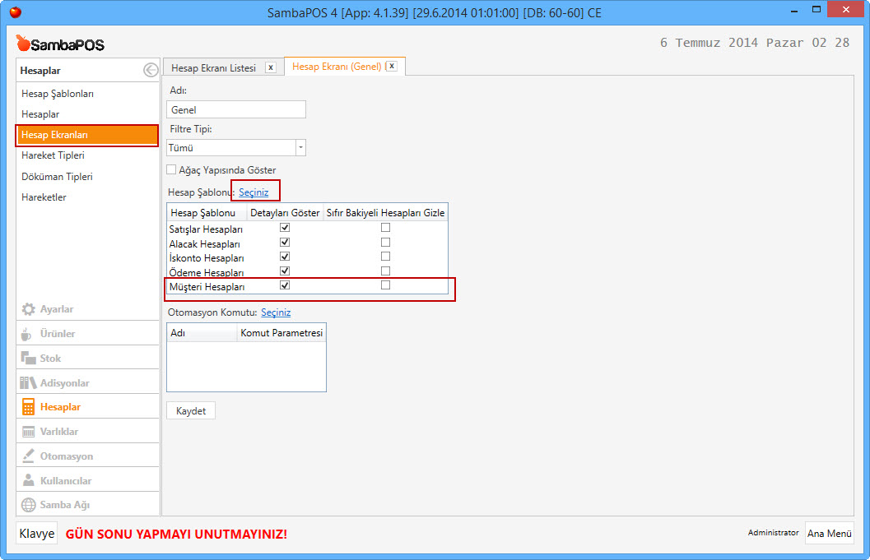Click the Varlıklar module icon

pyautogui.click(x=28, y=432)
